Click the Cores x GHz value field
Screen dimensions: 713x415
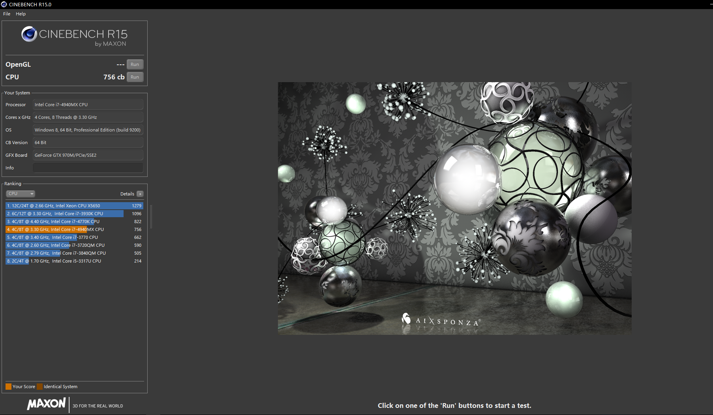tap(88, 117)
